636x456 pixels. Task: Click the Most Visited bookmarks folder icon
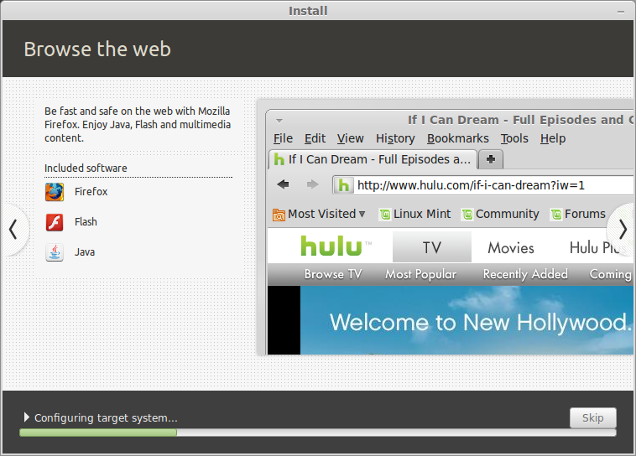(279, 215)
